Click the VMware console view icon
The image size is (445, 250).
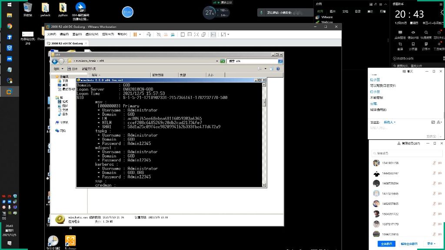tap(213, 34)
